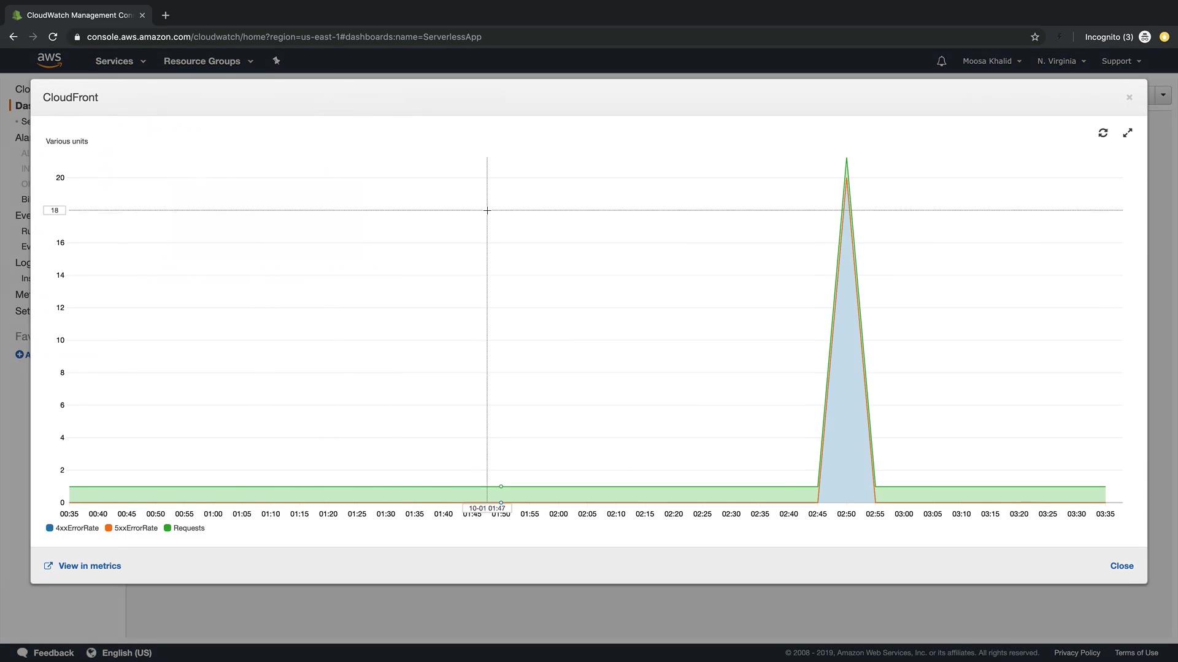This screenshot has height=662, width=1178.
Task: Maximize the CloudFront graph to fullscreen
Action: 1128,133
